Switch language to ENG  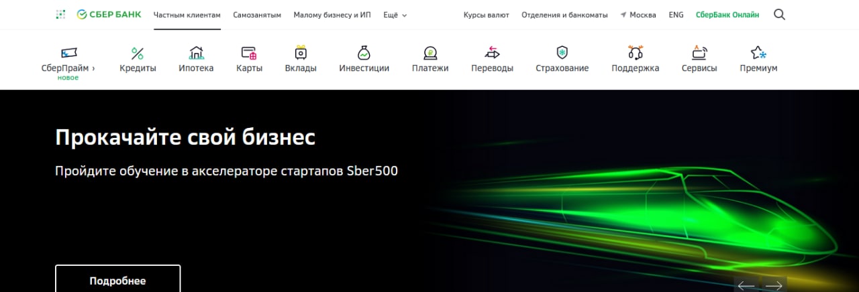tap(676, 15)
